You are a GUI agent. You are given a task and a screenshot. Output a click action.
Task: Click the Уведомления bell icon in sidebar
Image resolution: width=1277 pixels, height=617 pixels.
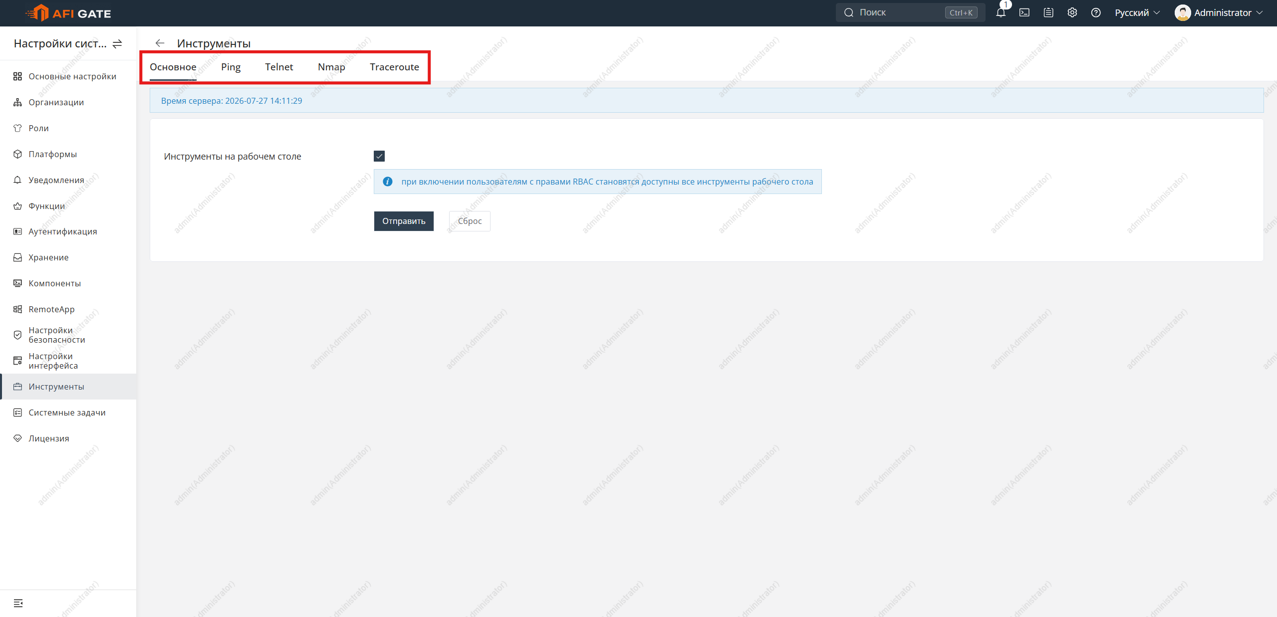tap(17, 180)
